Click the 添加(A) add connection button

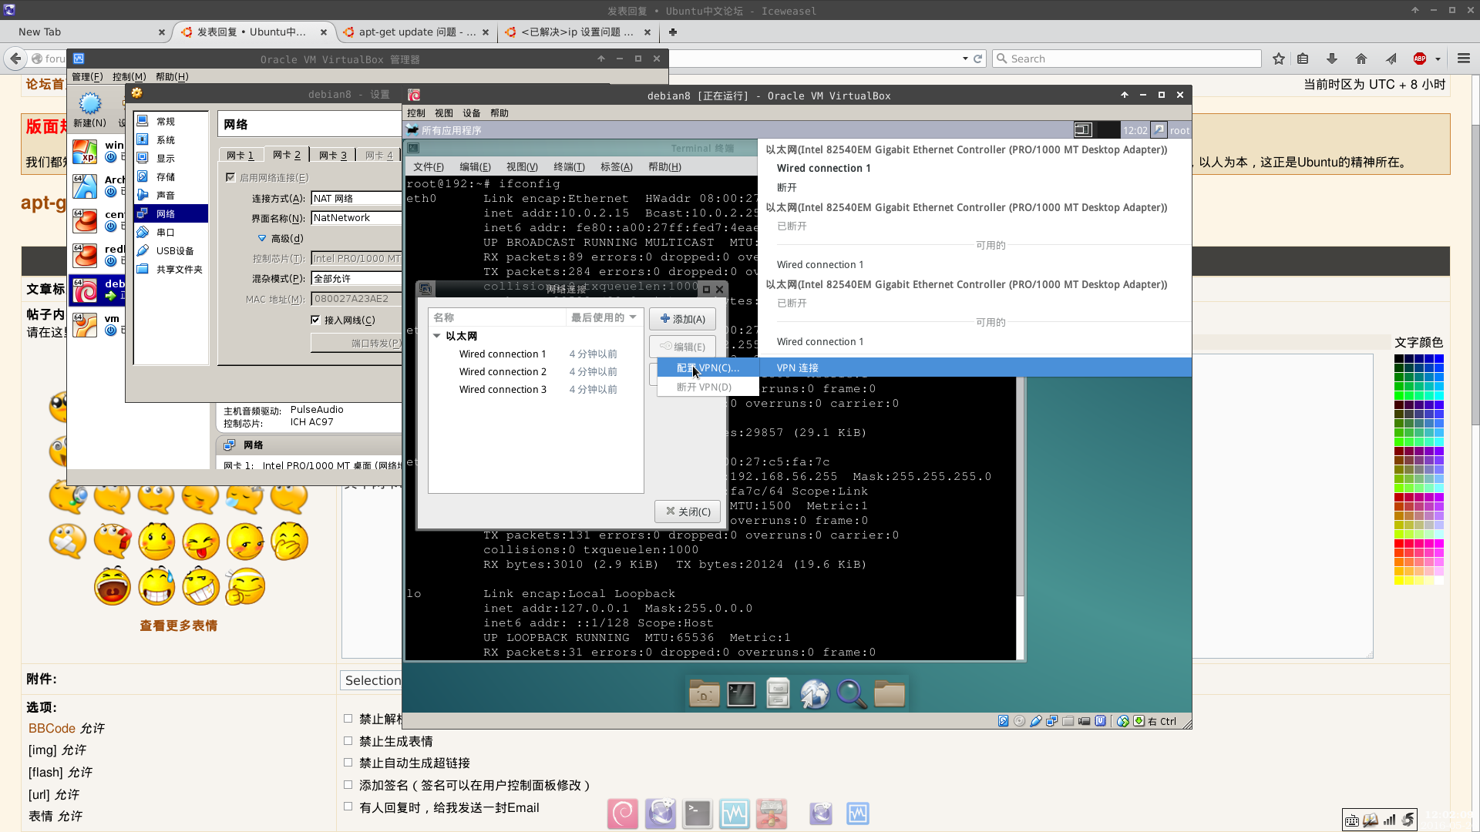[682, 319]
